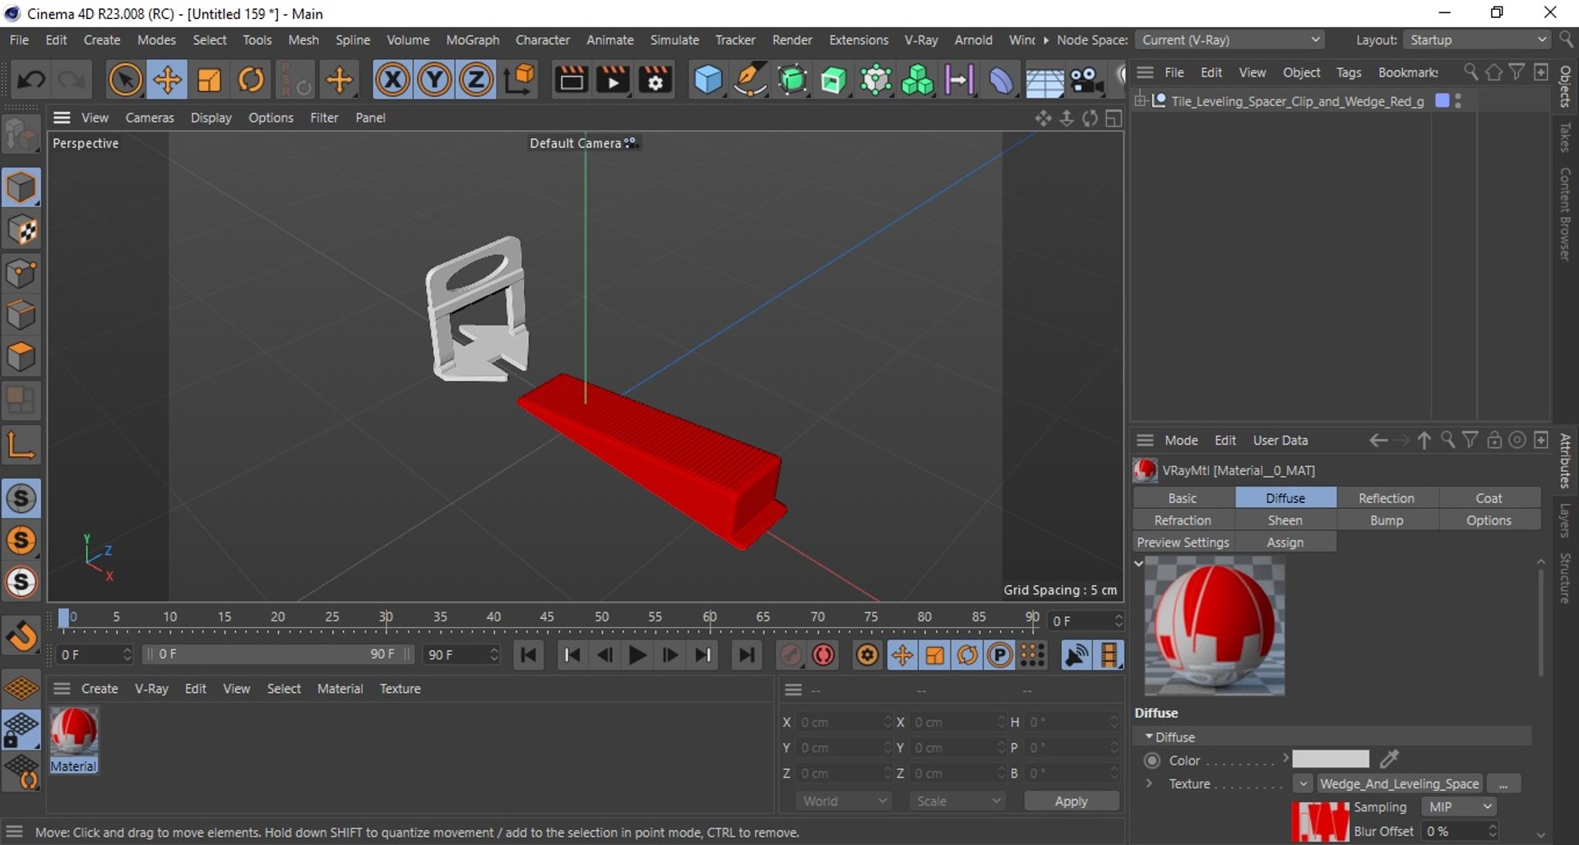This screenshot has height=845, width=1579.
Task: Switch to Model mode icon
Action: (21, 188)
